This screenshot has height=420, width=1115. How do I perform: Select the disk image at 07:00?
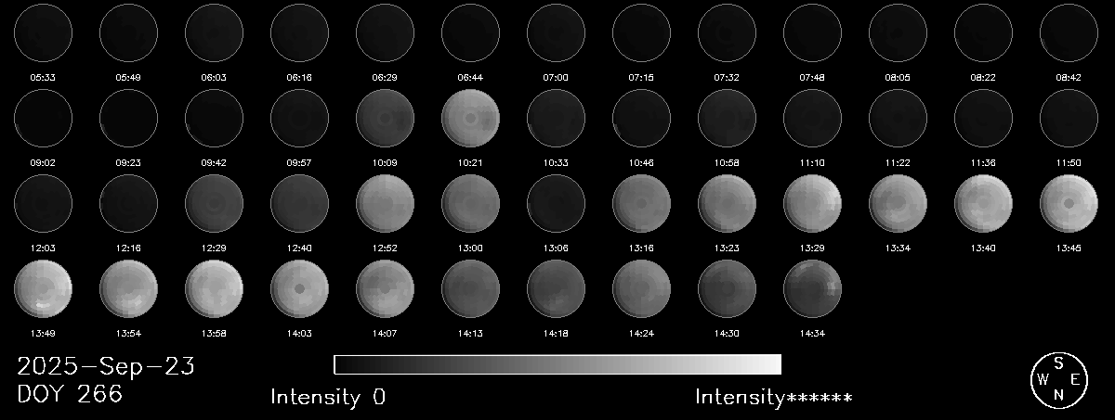[556, 33]
